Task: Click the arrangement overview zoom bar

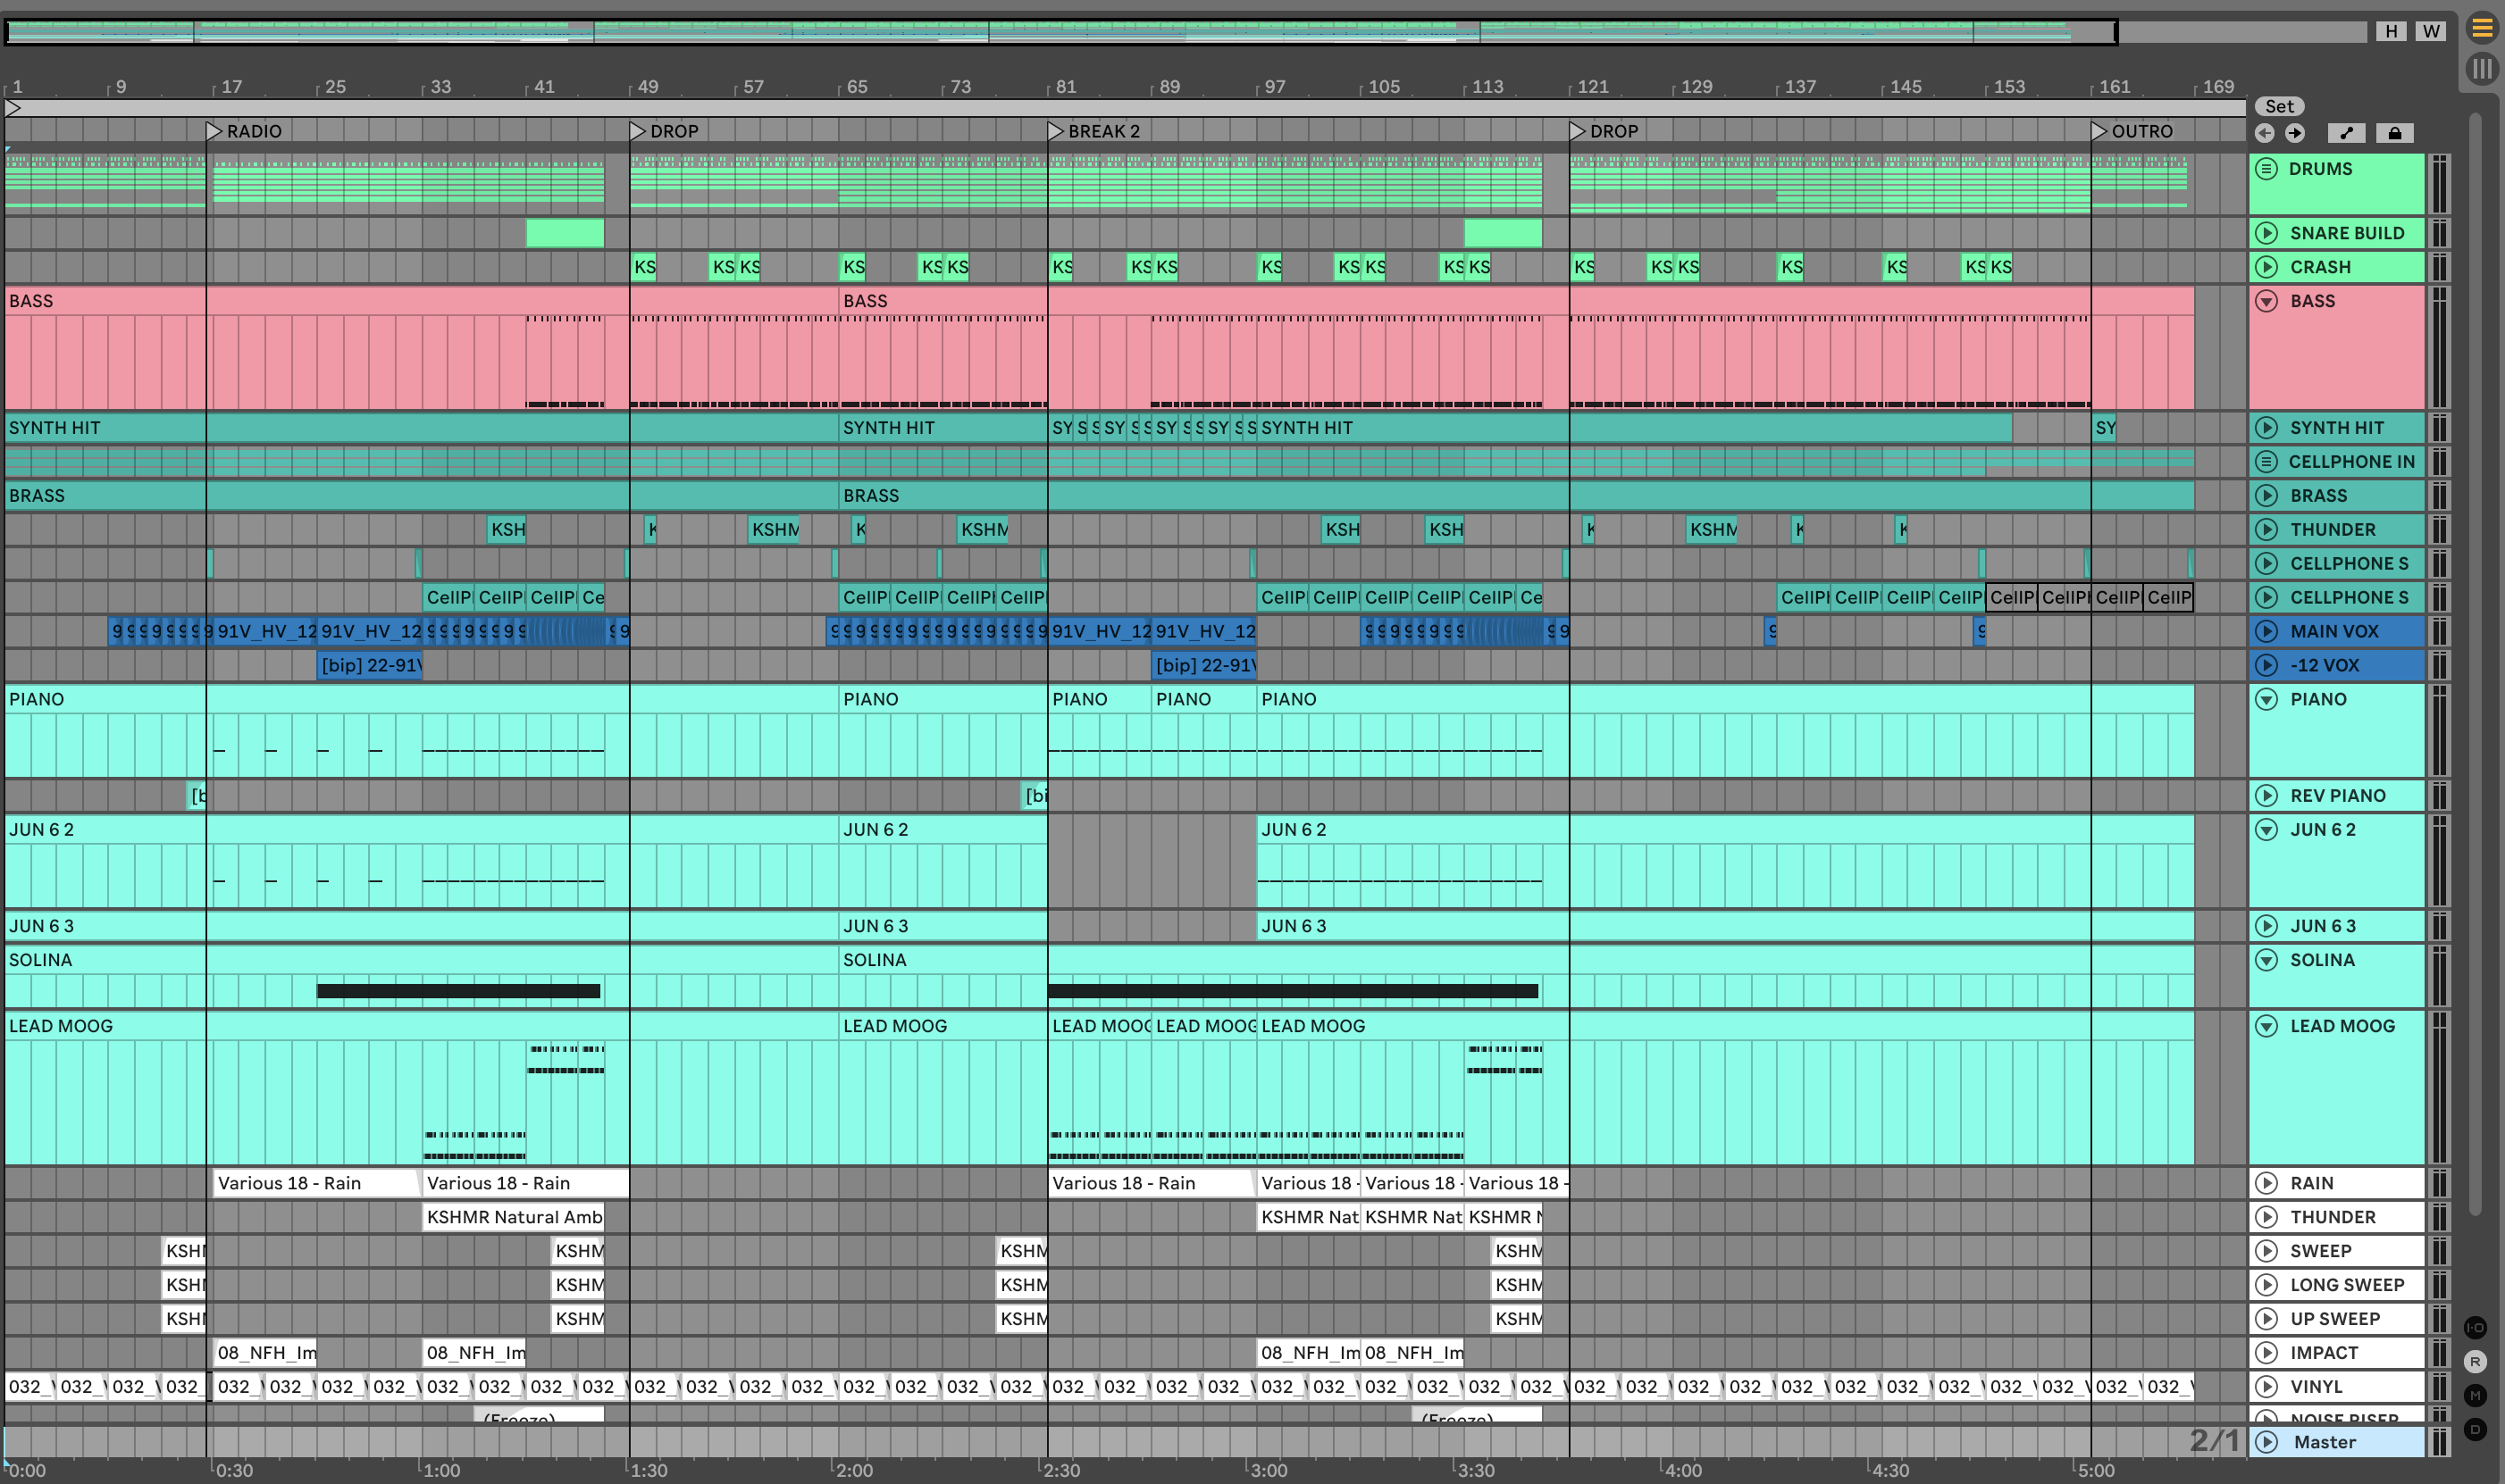Action: click(x=1060, y=32)
